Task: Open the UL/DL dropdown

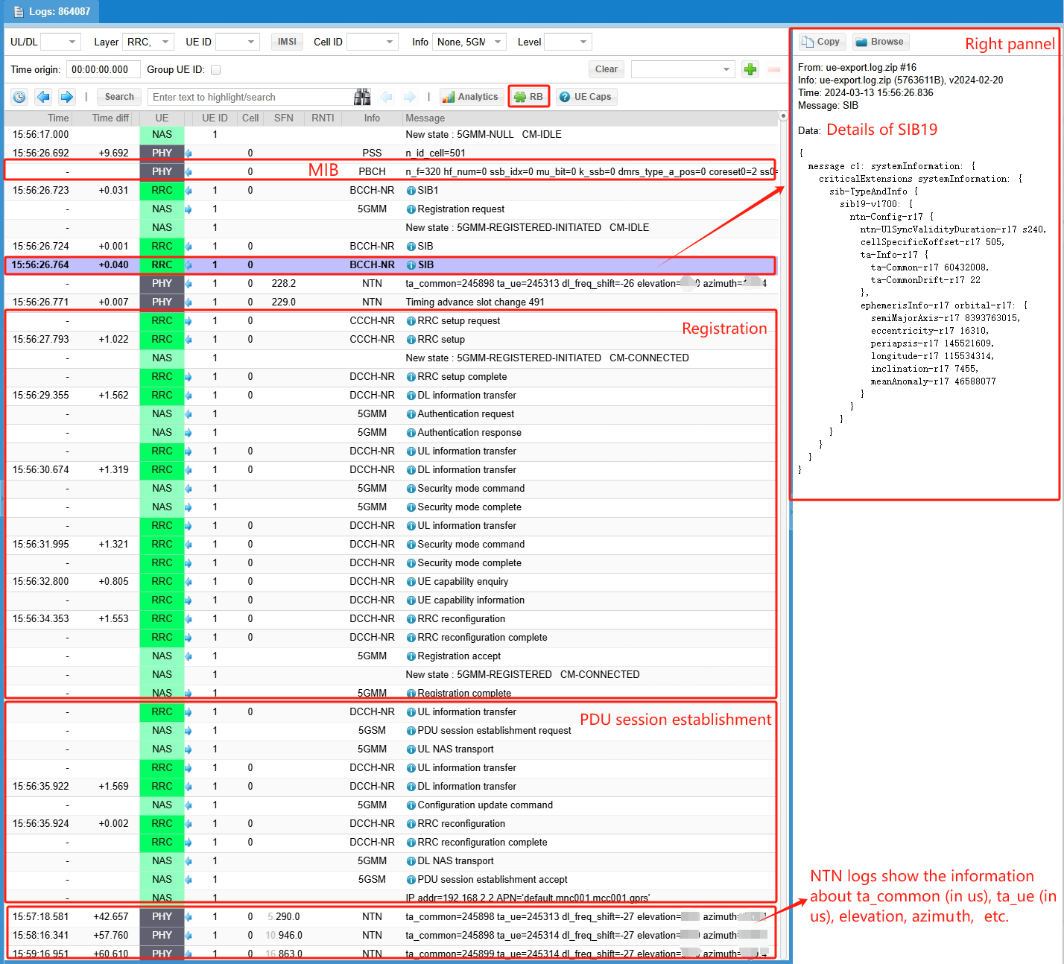Action: pos(60,42)
